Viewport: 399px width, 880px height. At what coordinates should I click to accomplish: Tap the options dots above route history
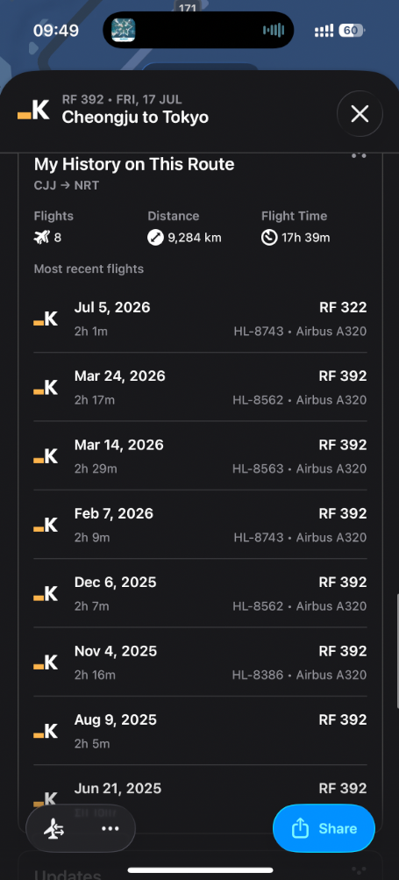359,155
